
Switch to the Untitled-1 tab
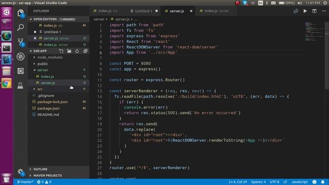pos(143,11)
